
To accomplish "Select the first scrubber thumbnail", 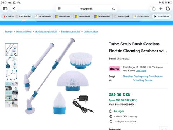I will 12,49.
